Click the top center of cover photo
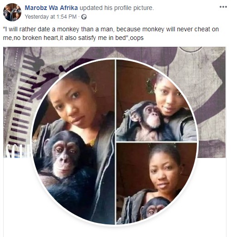Screen dimensions: 231x237 [114, 52]
